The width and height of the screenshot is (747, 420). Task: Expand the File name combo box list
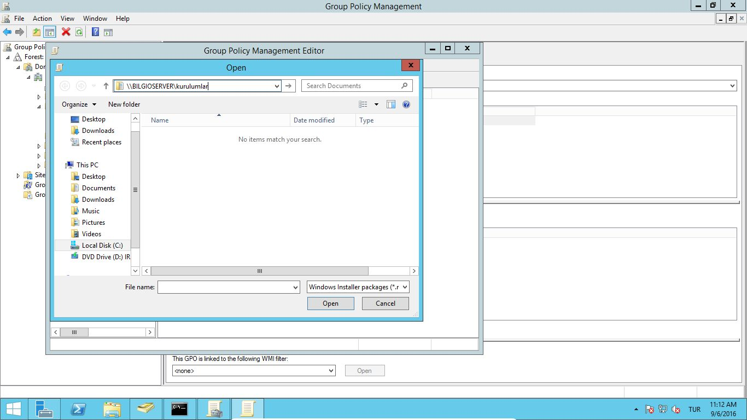[x=295, y=287]
